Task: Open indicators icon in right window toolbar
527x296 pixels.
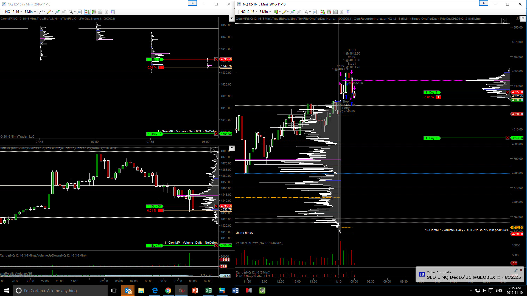Action: (x=335, y=12)
